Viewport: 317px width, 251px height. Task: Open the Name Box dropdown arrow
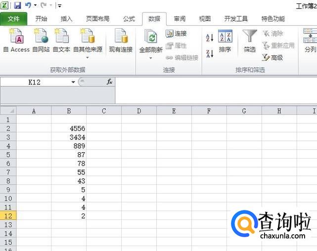[73, 82]
